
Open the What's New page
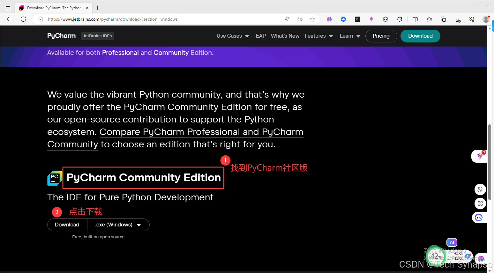pos(285,36)
